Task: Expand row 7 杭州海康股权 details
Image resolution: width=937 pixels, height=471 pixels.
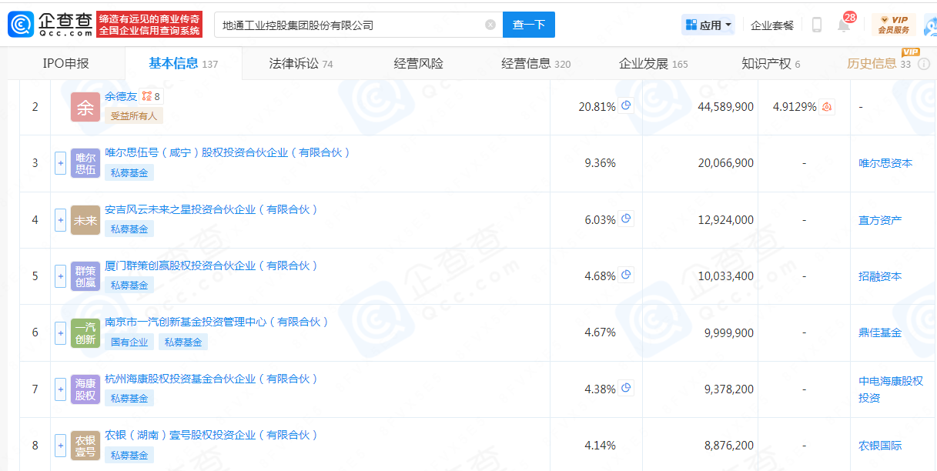Action: click(x=60, y=389)
